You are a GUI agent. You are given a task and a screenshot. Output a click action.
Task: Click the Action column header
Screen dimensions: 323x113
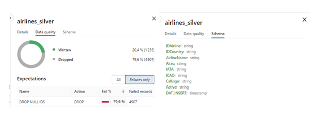pyautogui.click(x=80, y=91)
